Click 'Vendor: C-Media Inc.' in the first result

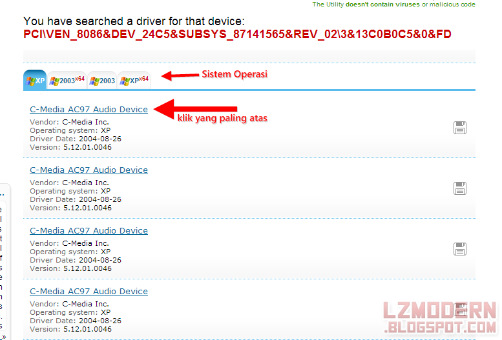tap(70, 122)
